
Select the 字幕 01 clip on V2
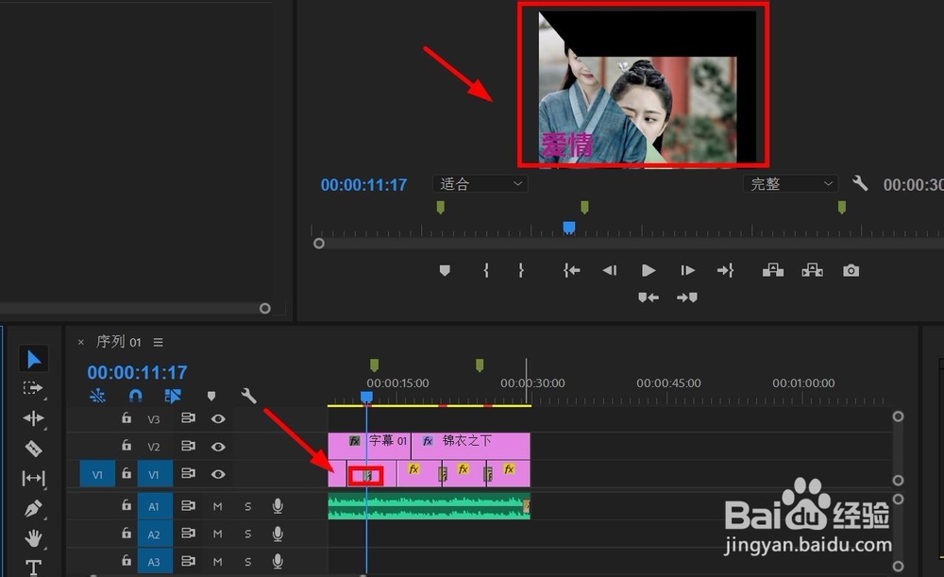pyautogui.click(x=369, y=446)
